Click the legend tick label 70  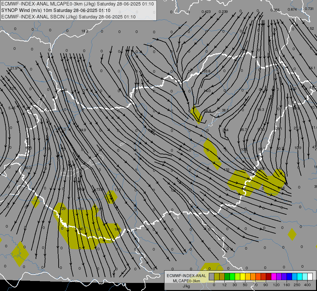[x=255, y=285]
